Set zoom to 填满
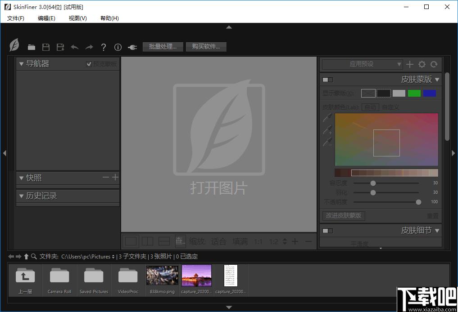Screen dimensions: 458x312 [240, 241]
